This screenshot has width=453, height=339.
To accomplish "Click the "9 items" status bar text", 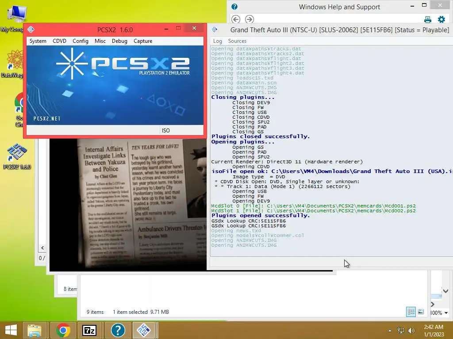I will [95, 312].
